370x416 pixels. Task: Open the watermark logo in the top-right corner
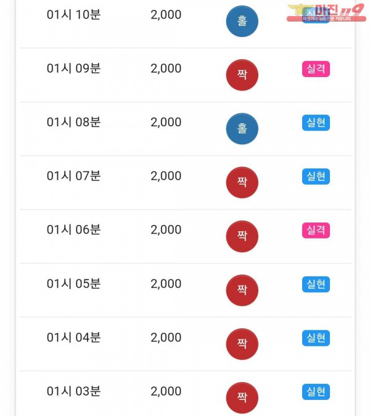pos(326,13)
